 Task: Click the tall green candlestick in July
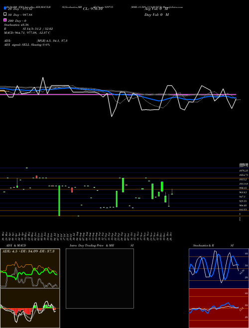click(x=59, y=201)
